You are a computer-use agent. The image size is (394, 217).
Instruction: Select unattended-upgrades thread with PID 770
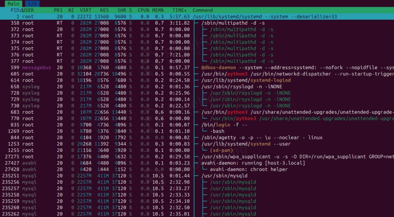197,118
